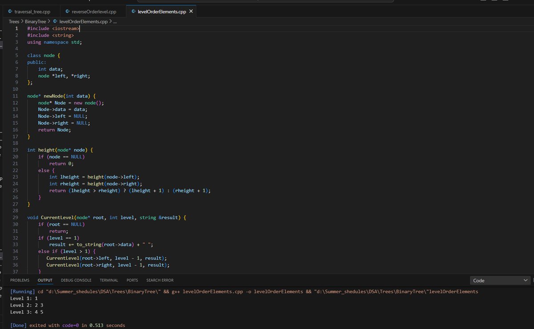Image resolution: width=534 pixels, height=329 pixels.
Task: Click line number 19 in the gutter
Action: pyautogui.click(x=16, y=150)
